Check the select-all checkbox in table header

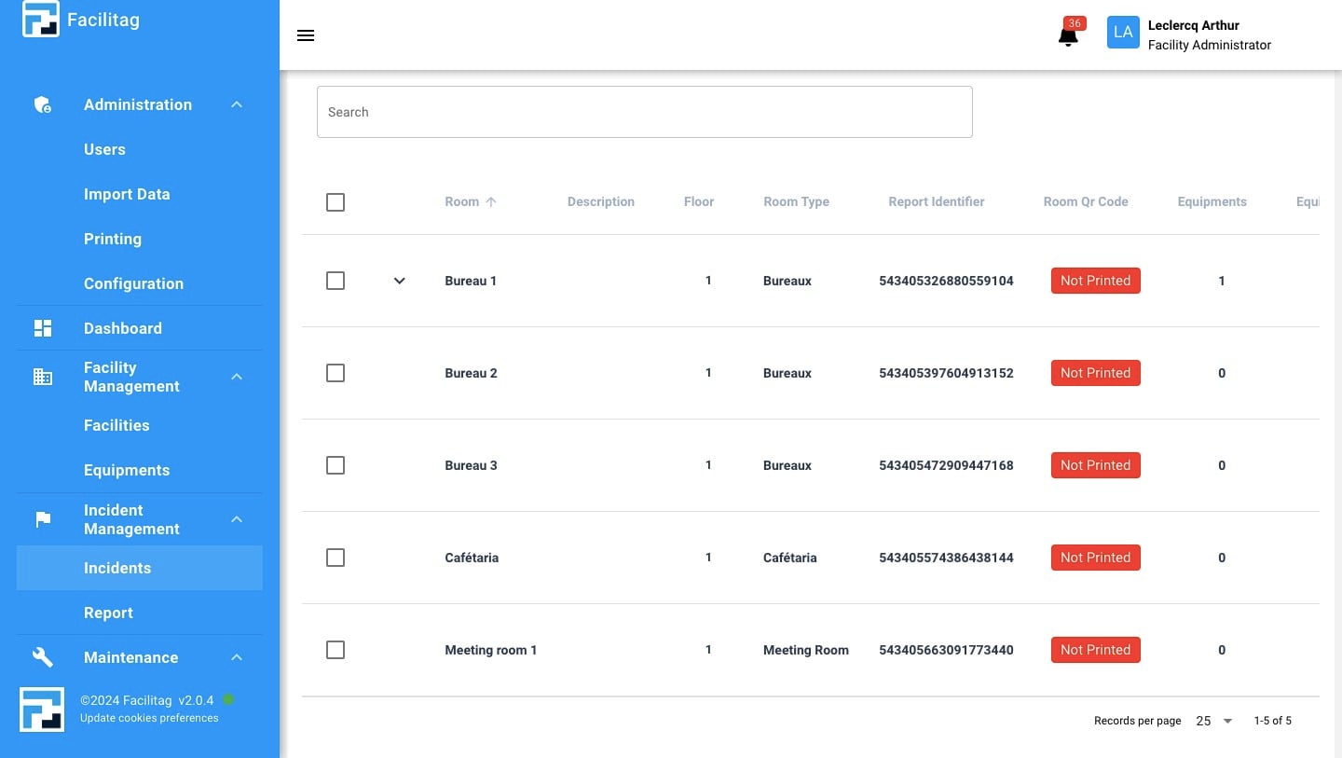335,202
